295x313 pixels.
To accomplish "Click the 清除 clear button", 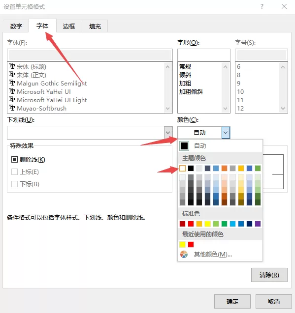I will point(269,275).
